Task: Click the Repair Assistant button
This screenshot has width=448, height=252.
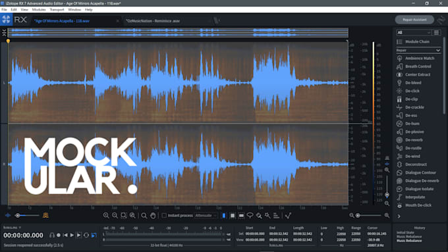Action: pyautogui.click(x=414, y=20)
